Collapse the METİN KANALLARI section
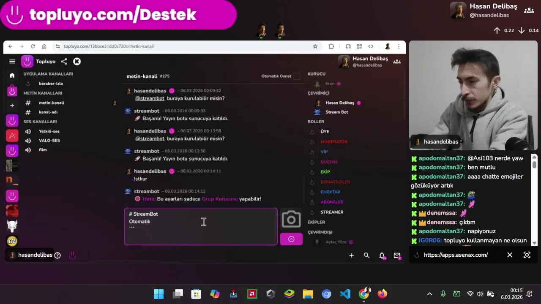Image resolution: width=541 pixels, height=304 pixels. click(43, 93)
